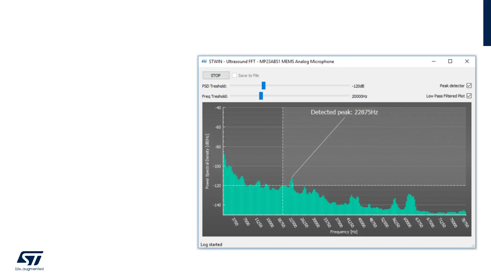Screen dimensions: 491x276
Task: Click the 'PSD Treshold:' label
Action: click(214, 86)
